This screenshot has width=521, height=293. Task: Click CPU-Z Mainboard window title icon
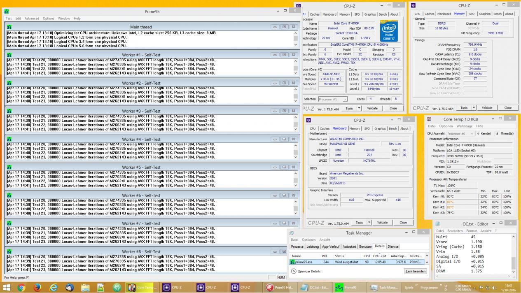click(x=308, y=120)
